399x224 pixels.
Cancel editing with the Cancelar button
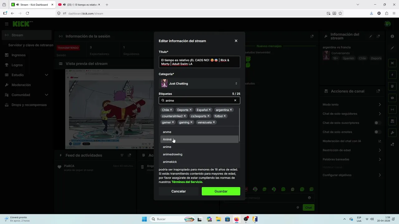coord(179,191)
